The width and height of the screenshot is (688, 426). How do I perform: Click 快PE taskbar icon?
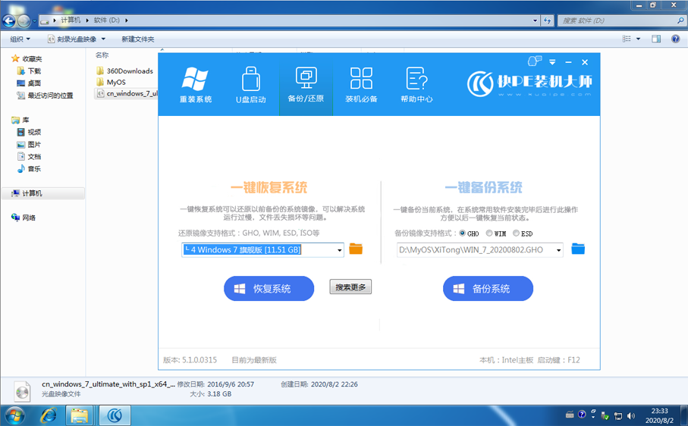115,415
